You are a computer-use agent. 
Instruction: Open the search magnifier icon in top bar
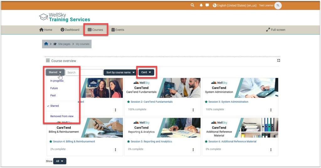[192, 5]
